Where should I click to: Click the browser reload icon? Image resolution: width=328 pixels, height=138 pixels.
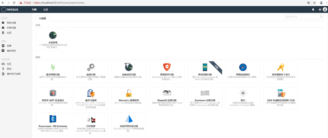point(14,3)
